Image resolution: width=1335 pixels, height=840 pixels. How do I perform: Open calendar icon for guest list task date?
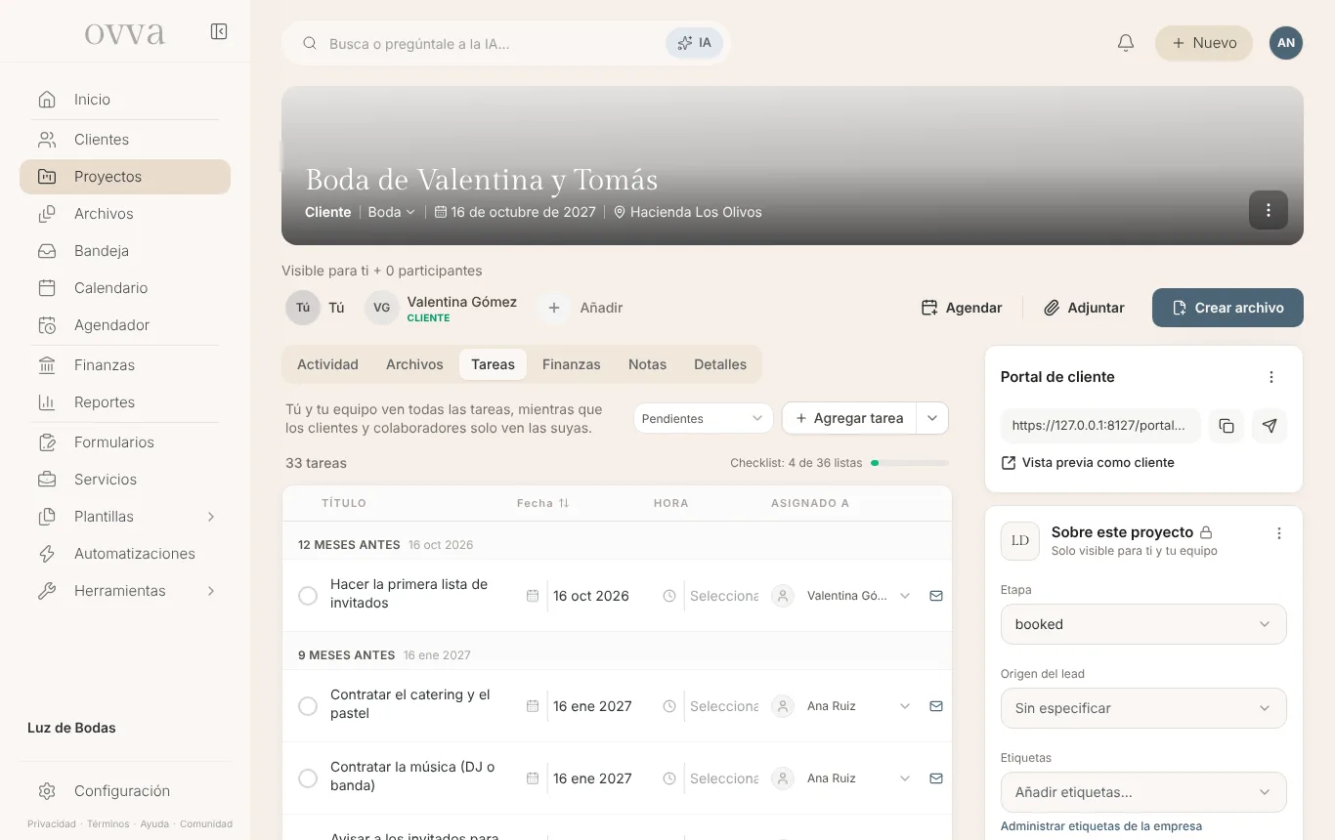533,596
